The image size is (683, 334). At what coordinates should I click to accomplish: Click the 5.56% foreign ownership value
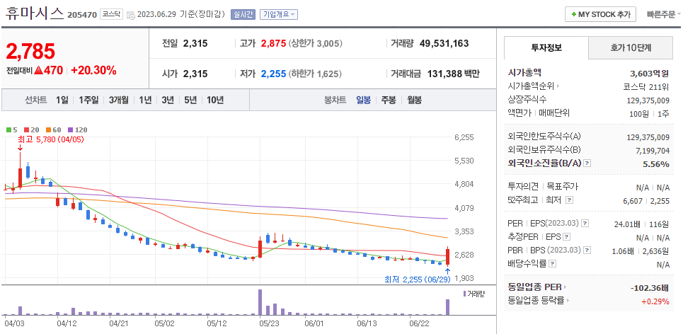point(656,164)
